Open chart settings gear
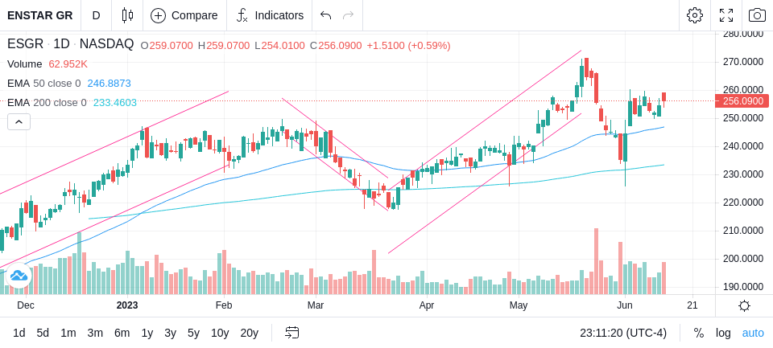Viewport: 773px width, 348px height. pyautogui.click(x=695, y=15)
